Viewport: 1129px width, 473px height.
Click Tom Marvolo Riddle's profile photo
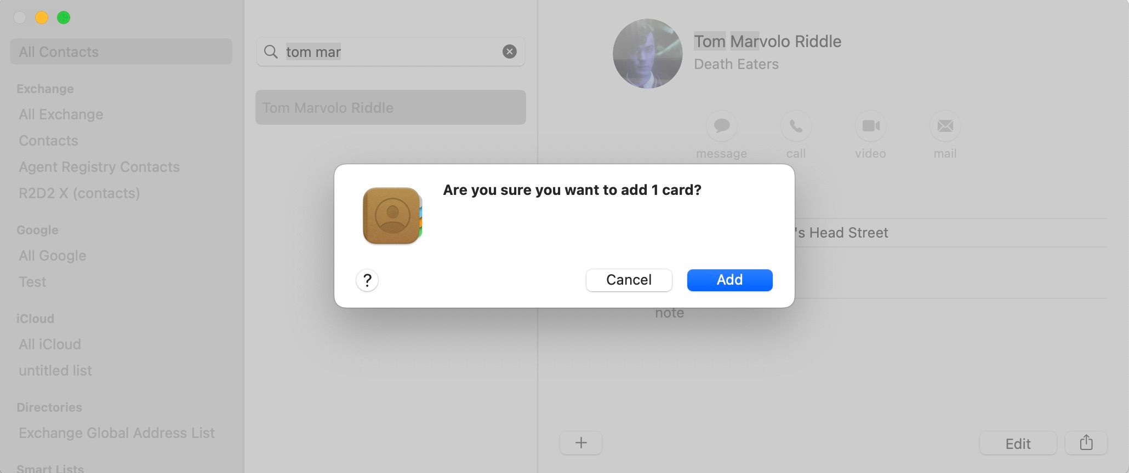(648, 54)
